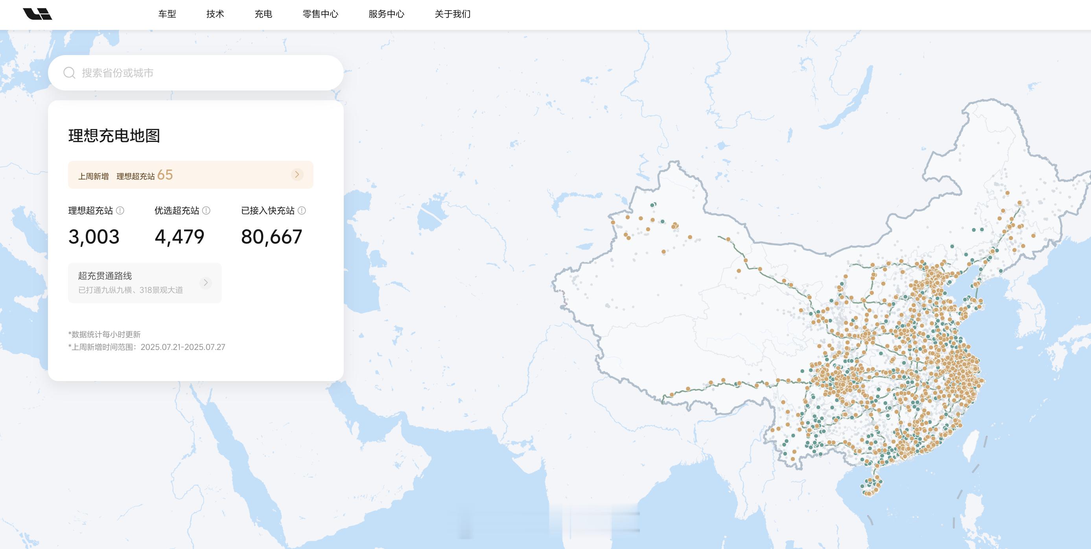The image size is (1091, 549).
Task: Click the 80,667 station count
Action: [x=271, y=237]
